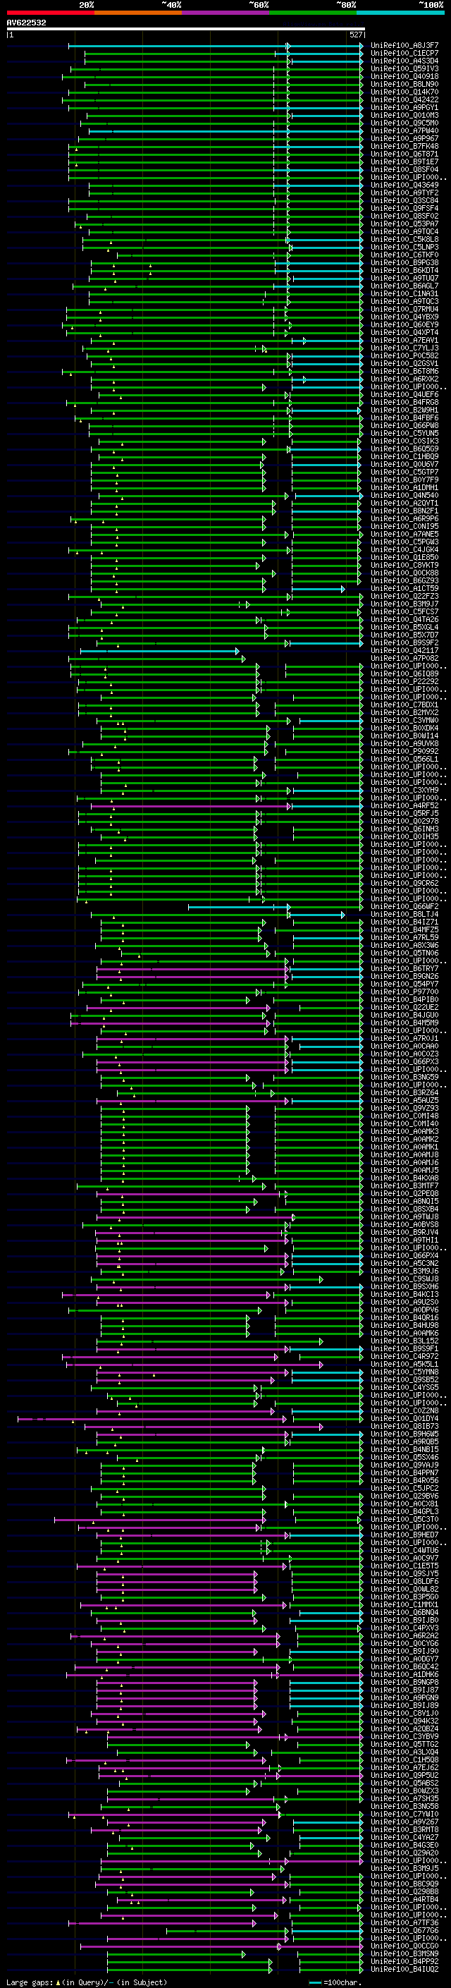The height and width of the screenshot is (1988, 451).
Task: Select UniRef100_C1HBQ9 entry
Action: (404, 456)
